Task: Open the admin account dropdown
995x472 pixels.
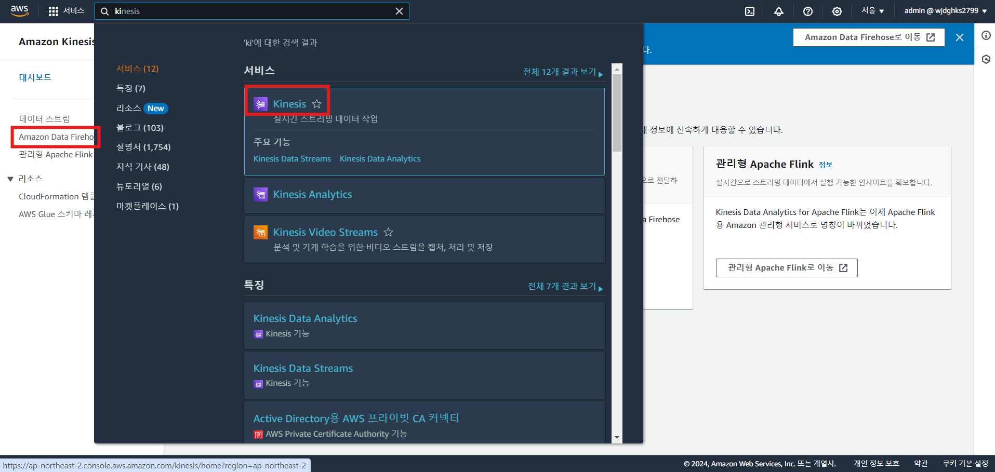Action: pos(946,10)
